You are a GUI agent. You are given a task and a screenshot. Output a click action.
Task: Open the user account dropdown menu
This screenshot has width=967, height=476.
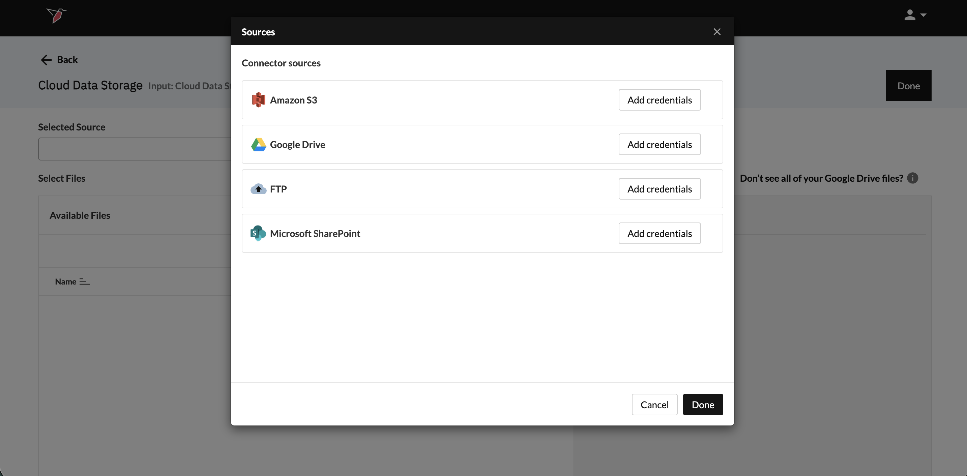(915, 16)
